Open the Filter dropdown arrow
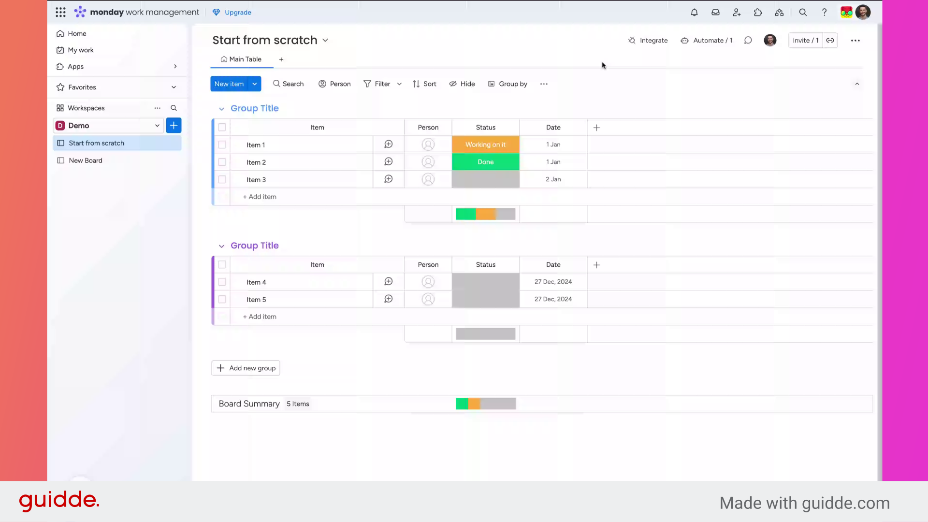 [x=399, y=84]
